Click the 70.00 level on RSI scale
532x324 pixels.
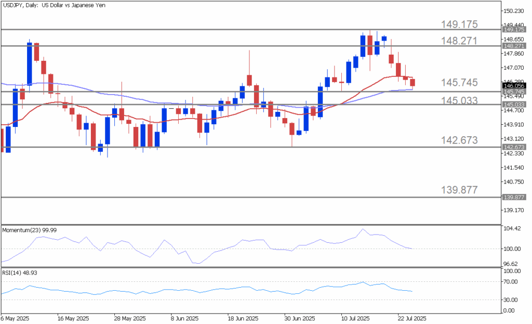(511, 281)
